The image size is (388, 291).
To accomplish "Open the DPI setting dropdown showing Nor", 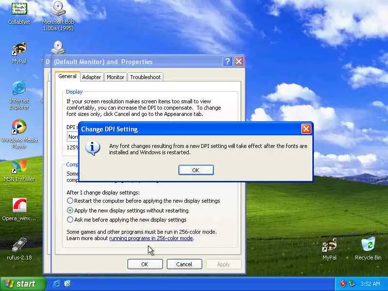I will (x=72, y=137).
